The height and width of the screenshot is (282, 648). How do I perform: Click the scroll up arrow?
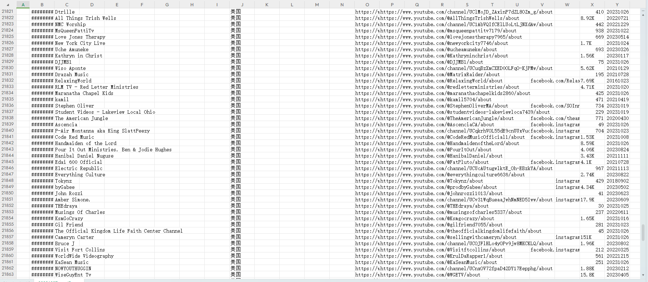tap(643, 15)
